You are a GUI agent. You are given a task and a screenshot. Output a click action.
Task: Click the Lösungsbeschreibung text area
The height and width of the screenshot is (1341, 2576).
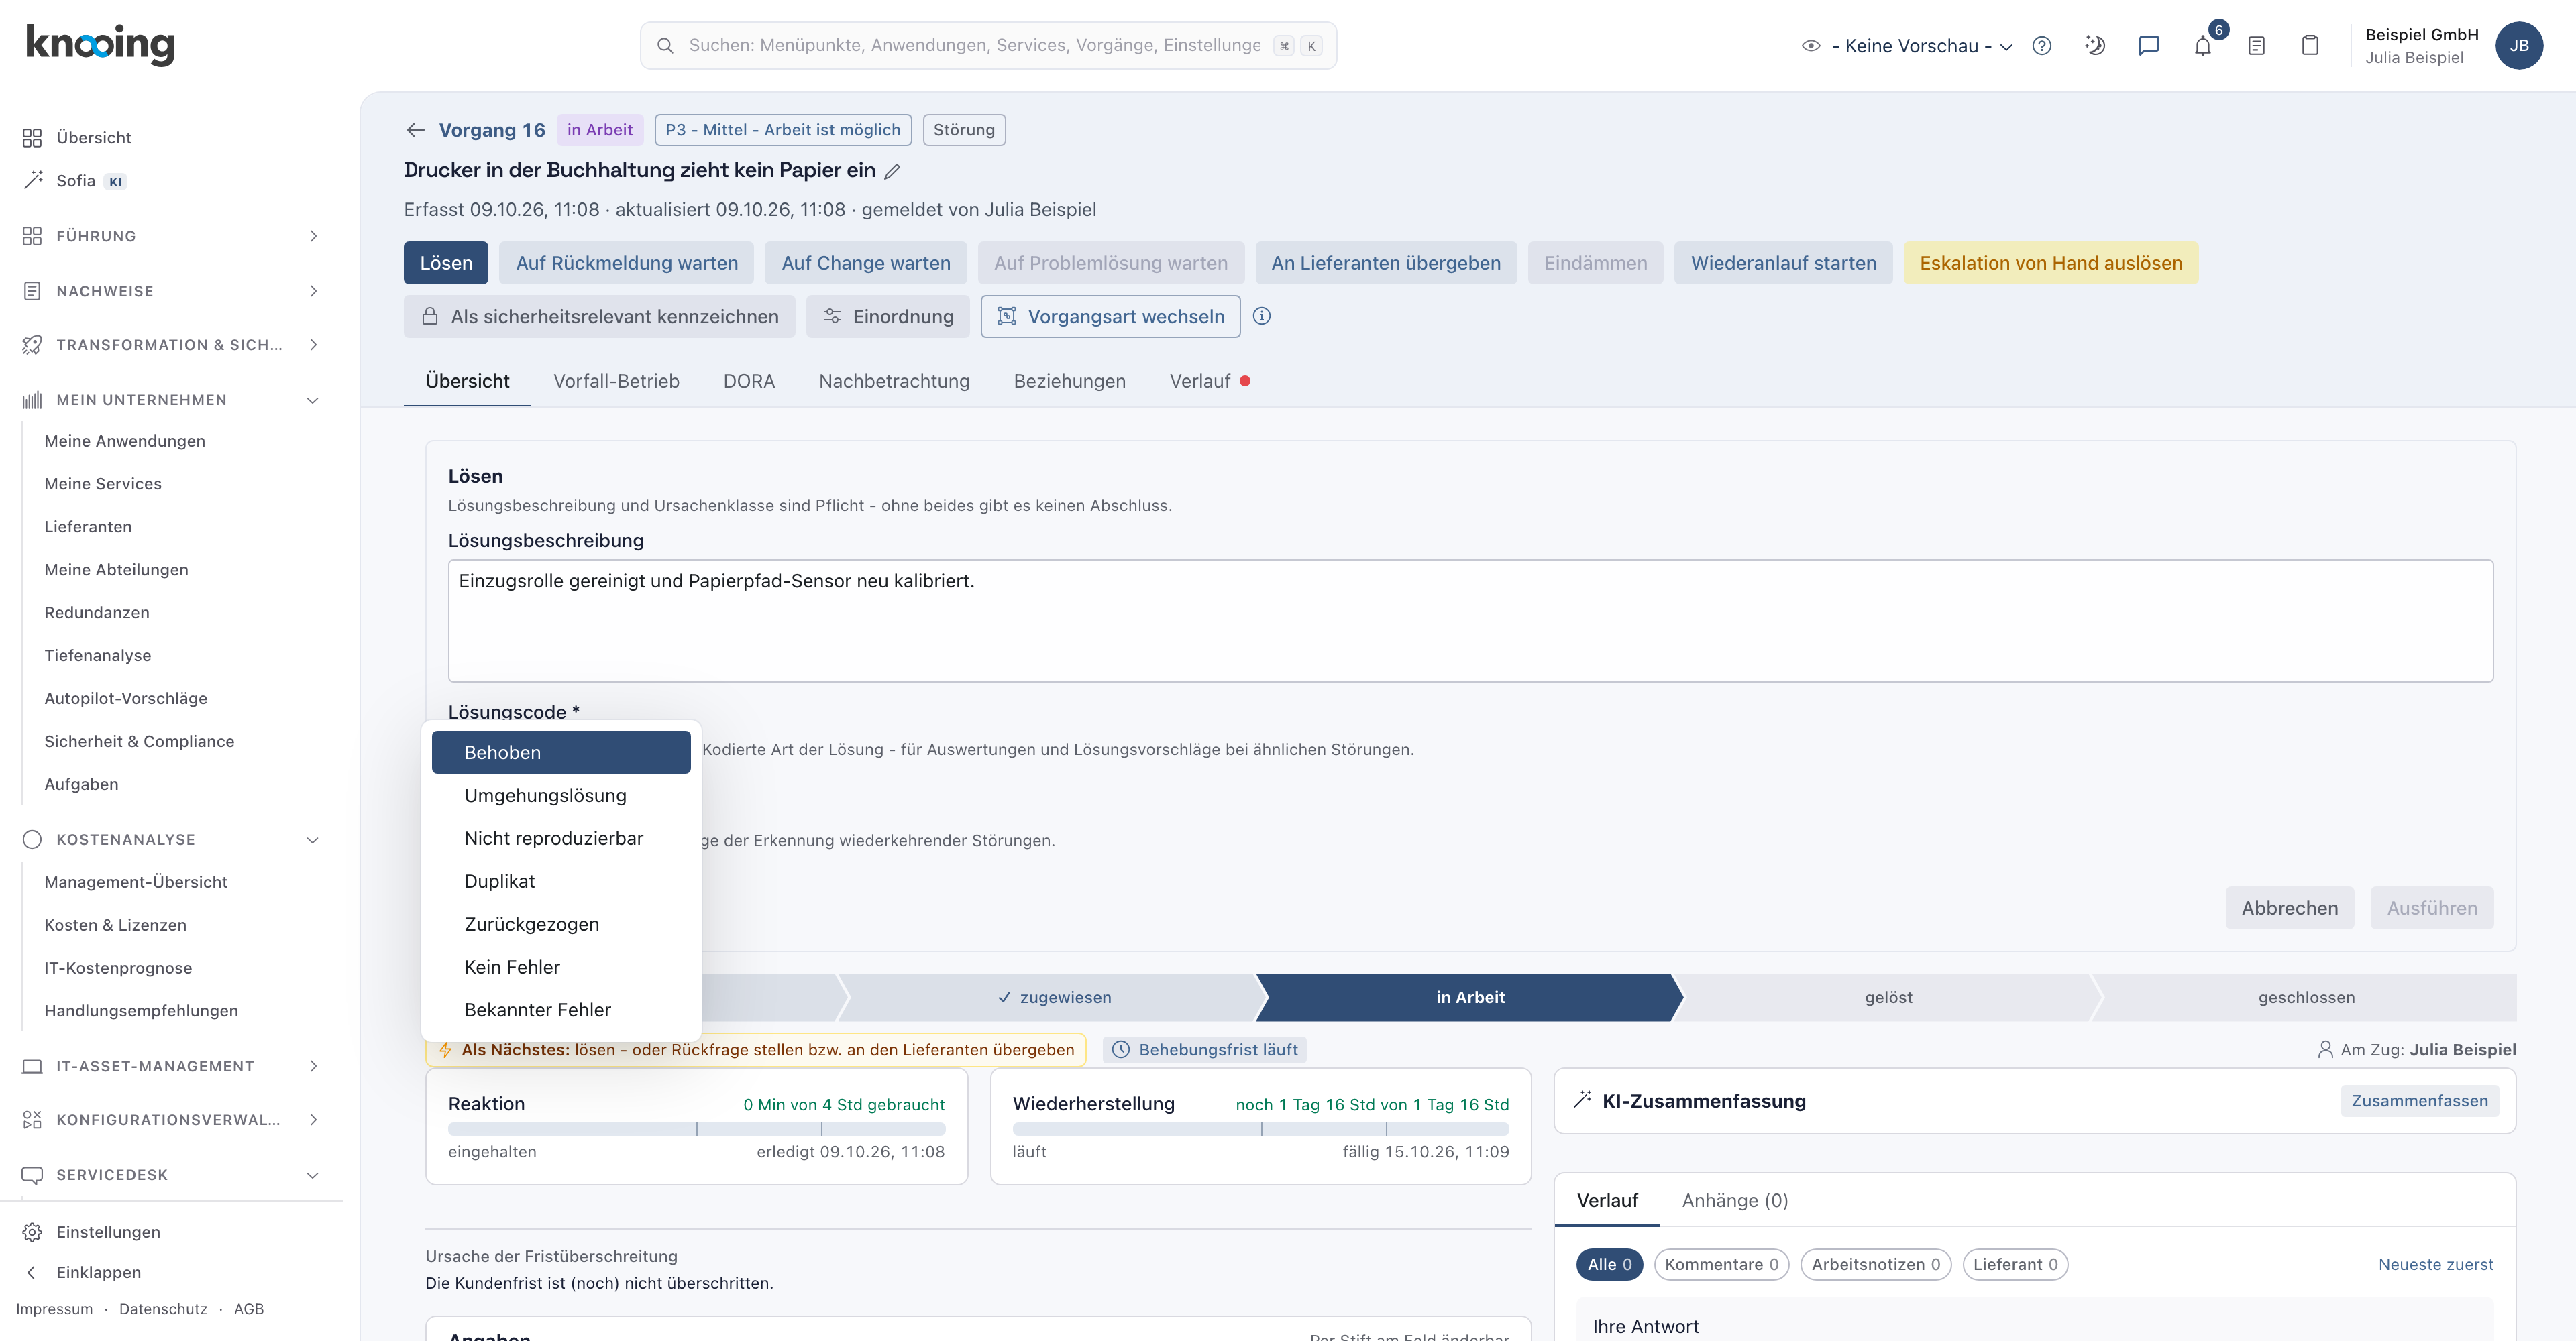(1470, 620)
